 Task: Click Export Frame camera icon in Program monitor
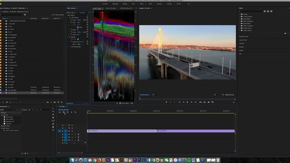[x=208, y=102]
